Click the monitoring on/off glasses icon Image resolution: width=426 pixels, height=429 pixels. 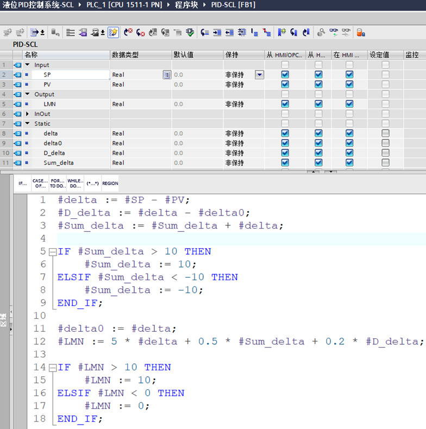[334, 33]
